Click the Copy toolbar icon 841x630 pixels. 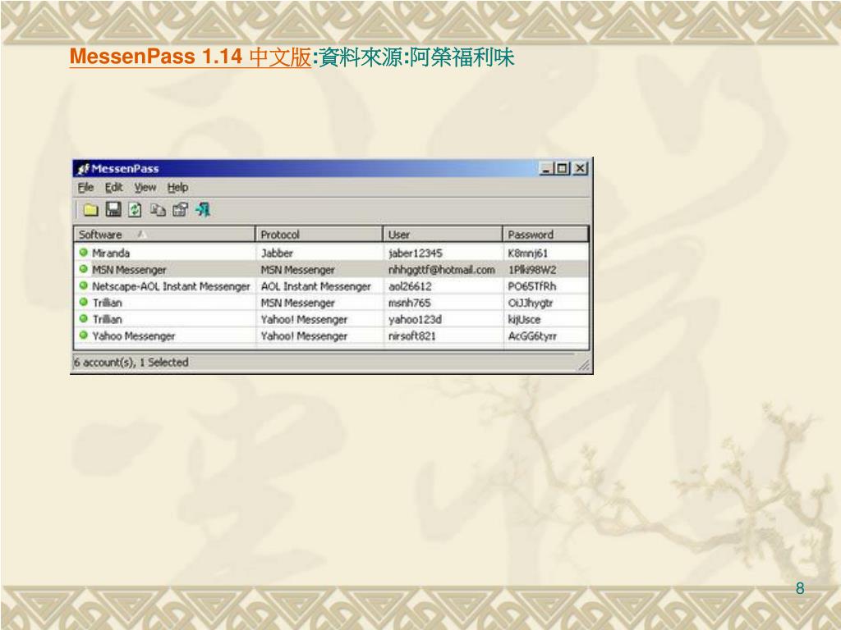[x=158, y=210]
